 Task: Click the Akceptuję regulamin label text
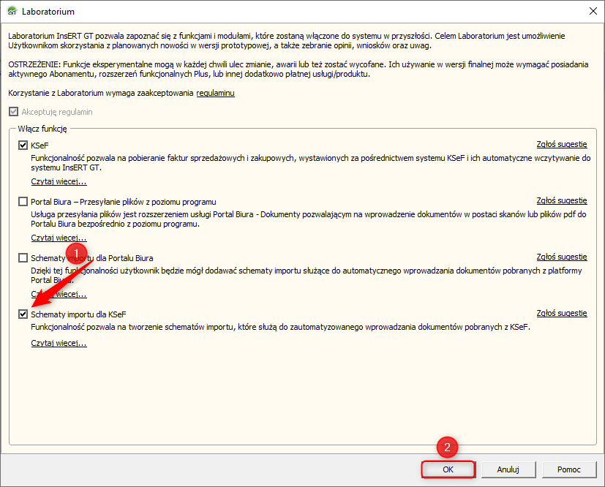[x=57, y=112]
